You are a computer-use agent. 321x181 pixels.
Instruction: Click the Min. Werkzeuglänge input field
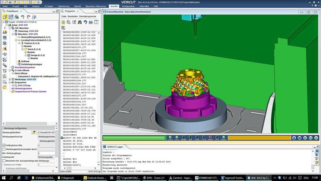click(x=46, y=153)
